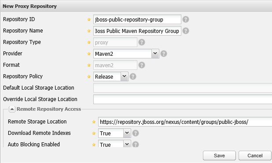Click the 'Remote Storage Location' label

37,121
